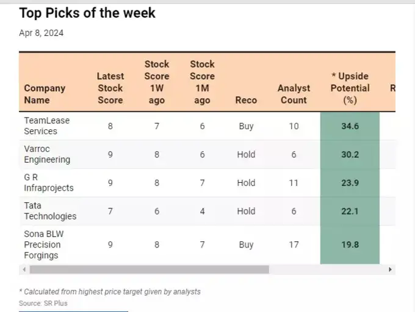Click the right scroll arrow of the table
The width and height of the screenshot is (415, 312).
pos(391,269)
